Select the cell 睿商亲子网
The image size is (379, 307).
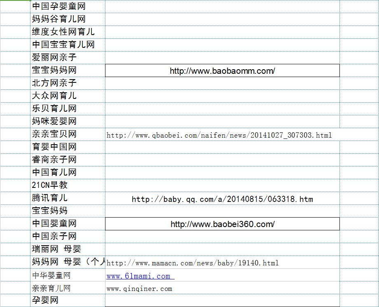(x=68, y=160)
